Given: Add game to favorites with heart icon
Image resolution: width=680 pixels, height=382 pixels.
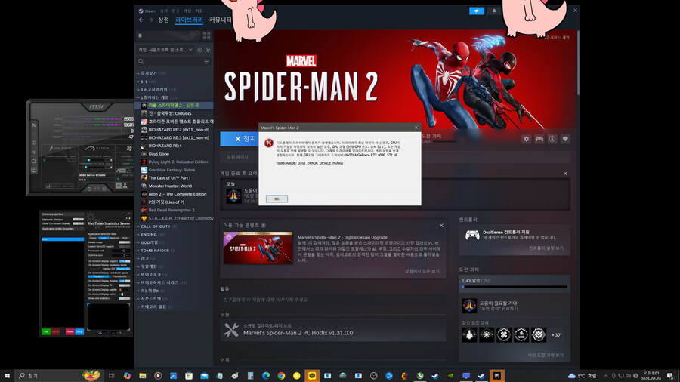Looking at the screenshot, I should click(565, 139).
